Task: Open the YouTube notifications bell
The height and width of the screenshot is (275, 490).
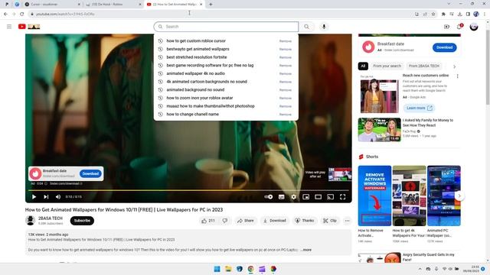Action: click(459, 27)
